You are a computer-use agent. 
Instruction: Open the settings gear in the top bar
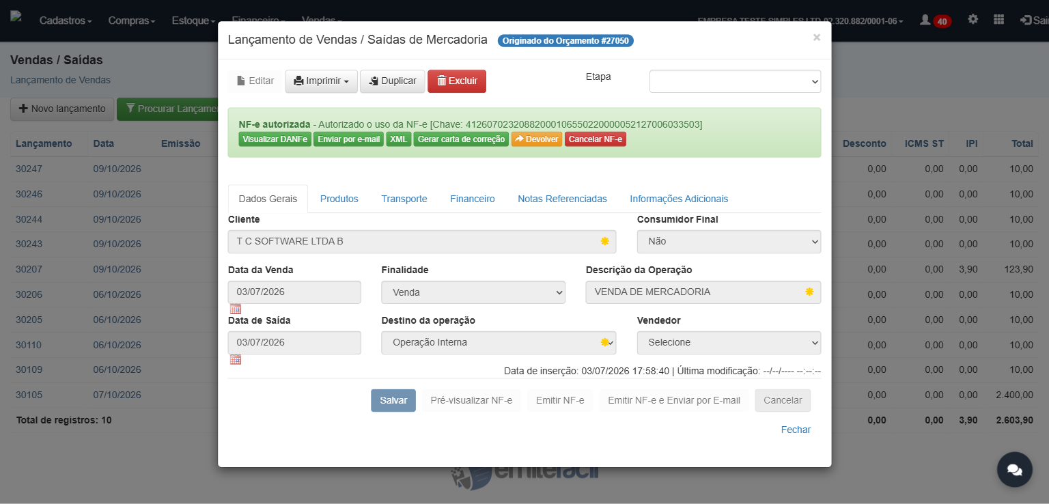click(x=973, y=20)
